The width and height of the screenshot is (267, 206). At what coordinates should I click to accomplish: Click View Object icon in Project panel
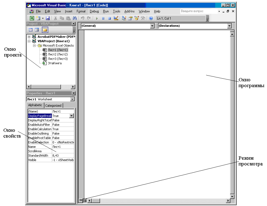pyautogui.click(x=37, y=30)
